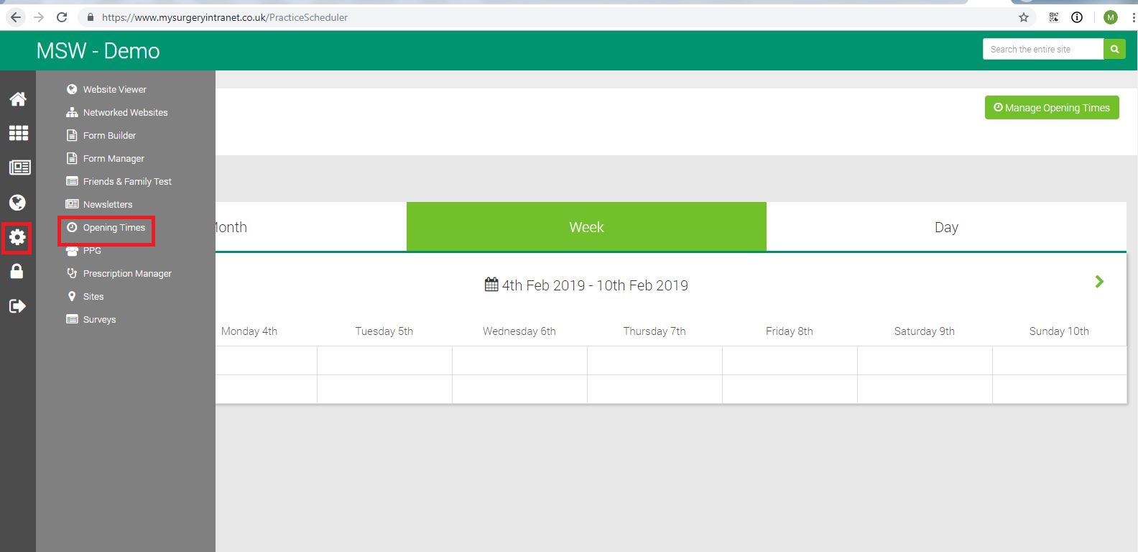The image size is (1138, 552).
Task: Select Prescription Manager in the side menu
Action: (126, 274)
